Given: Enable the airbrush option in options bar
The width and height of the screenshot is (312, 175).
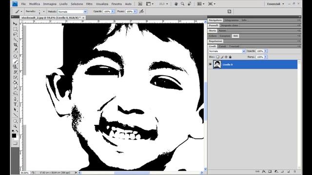Looking at the screenshot, I should [x=141, y=12].
